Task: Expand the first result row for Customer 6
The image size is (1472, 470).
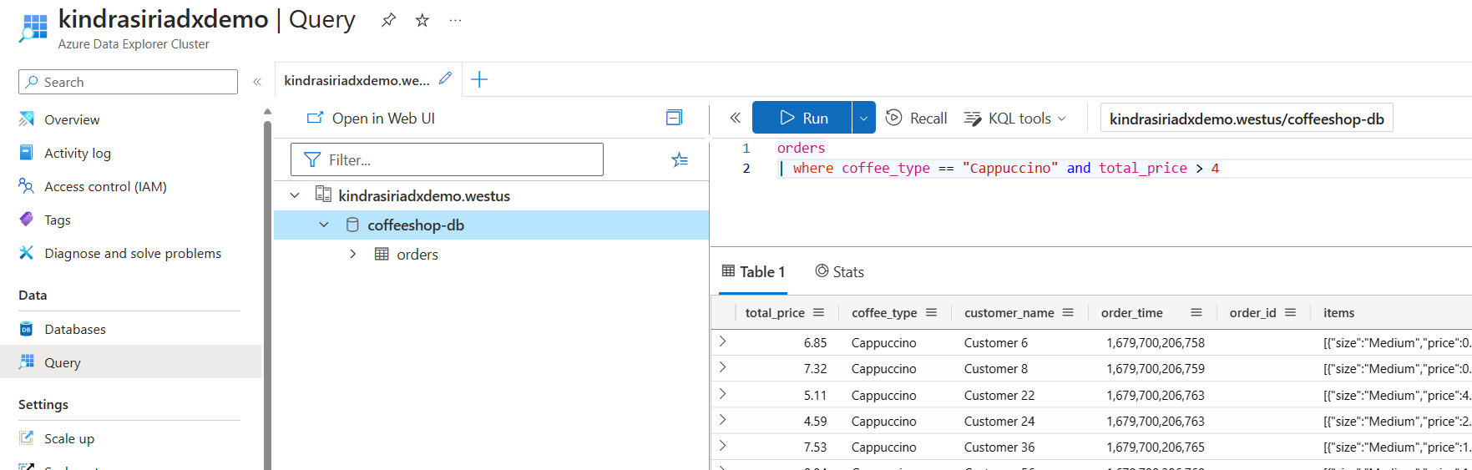Action: point(723,341)
